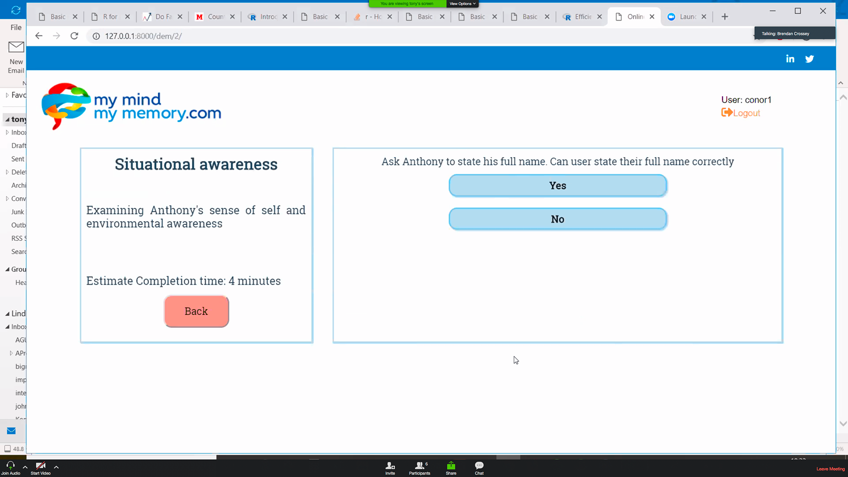The height and width of the screenshot is (477, 848).
Task: Click the Zoom Share screen icon
Action: click(451, 468)
